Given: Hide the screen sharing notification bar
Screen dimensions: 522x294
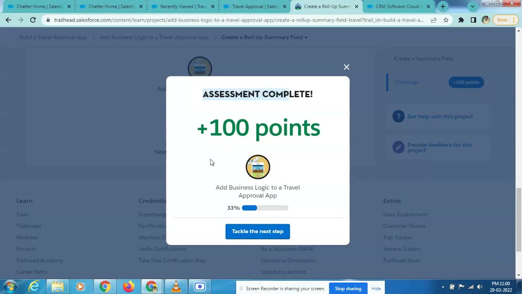Looking at the screenshot, I should pos(376,289).
